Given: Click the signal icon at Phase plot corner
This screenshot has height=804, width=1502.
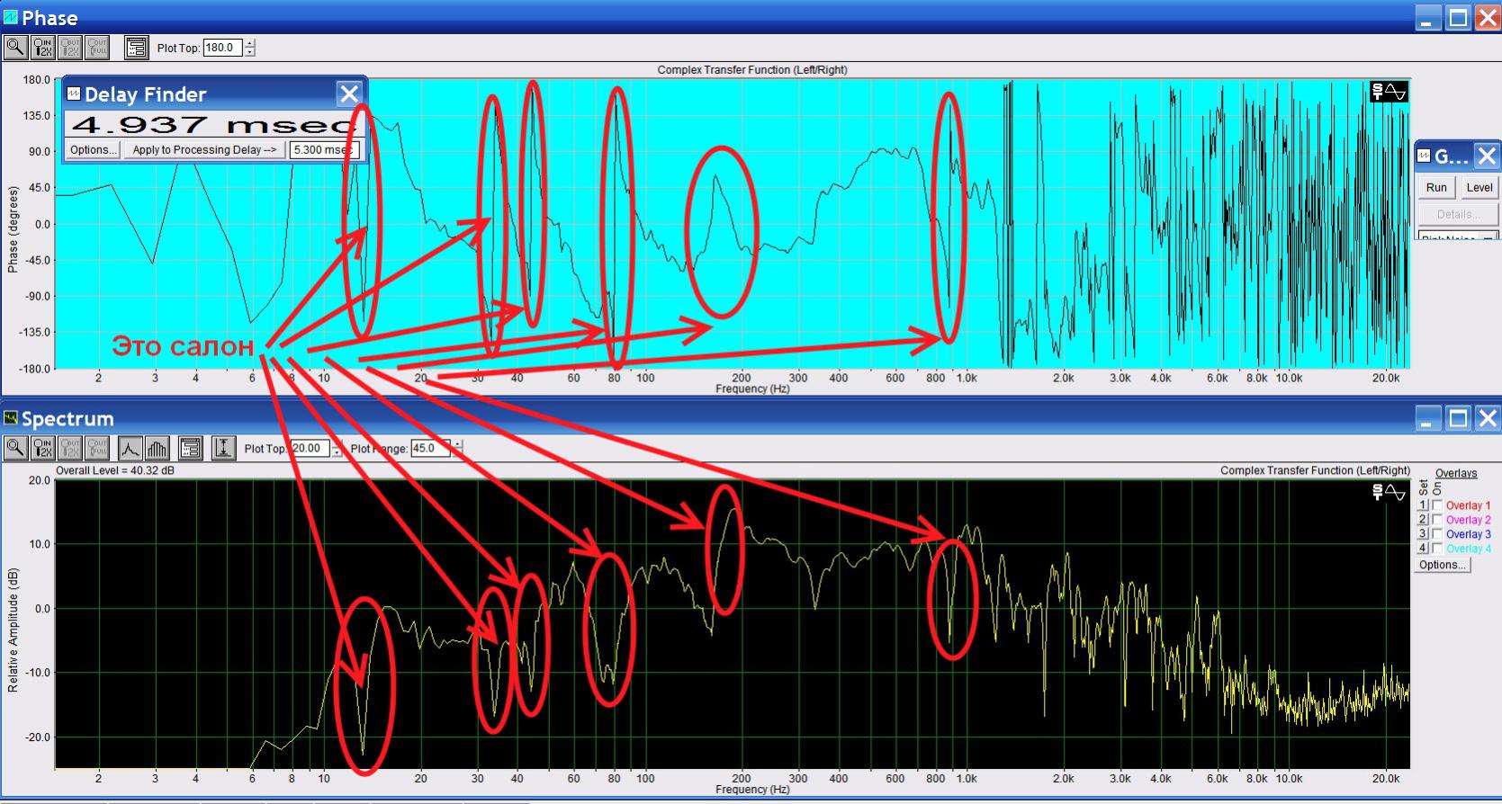Looking at the screenshot, I should 1388,92.
